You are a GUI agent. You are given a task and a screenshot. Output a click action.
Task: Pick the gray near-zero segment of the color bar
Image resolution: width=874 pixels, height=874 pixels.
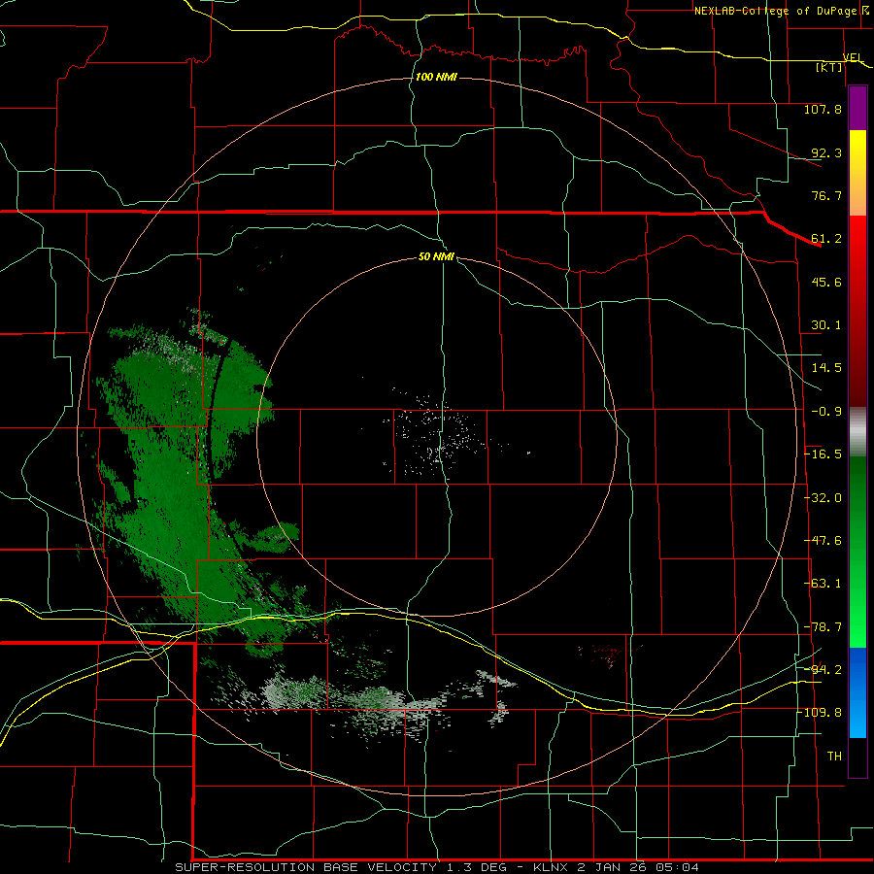pyautogui.click(x=857, y=432)
